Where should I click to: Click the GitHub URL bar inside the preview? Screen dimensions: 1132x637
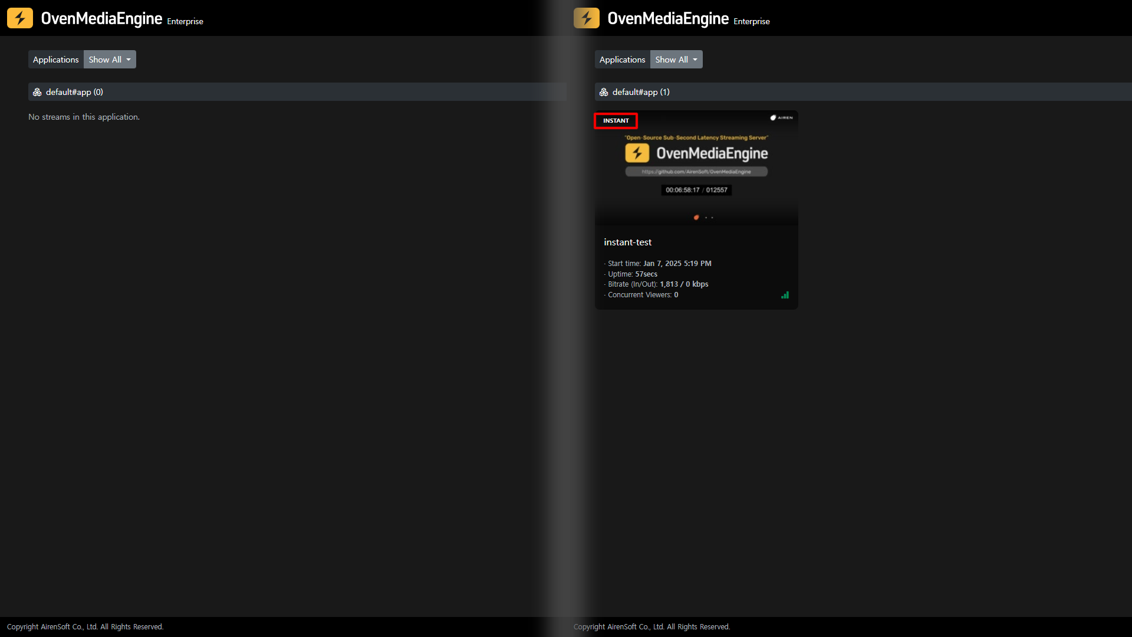coord(696,172)
